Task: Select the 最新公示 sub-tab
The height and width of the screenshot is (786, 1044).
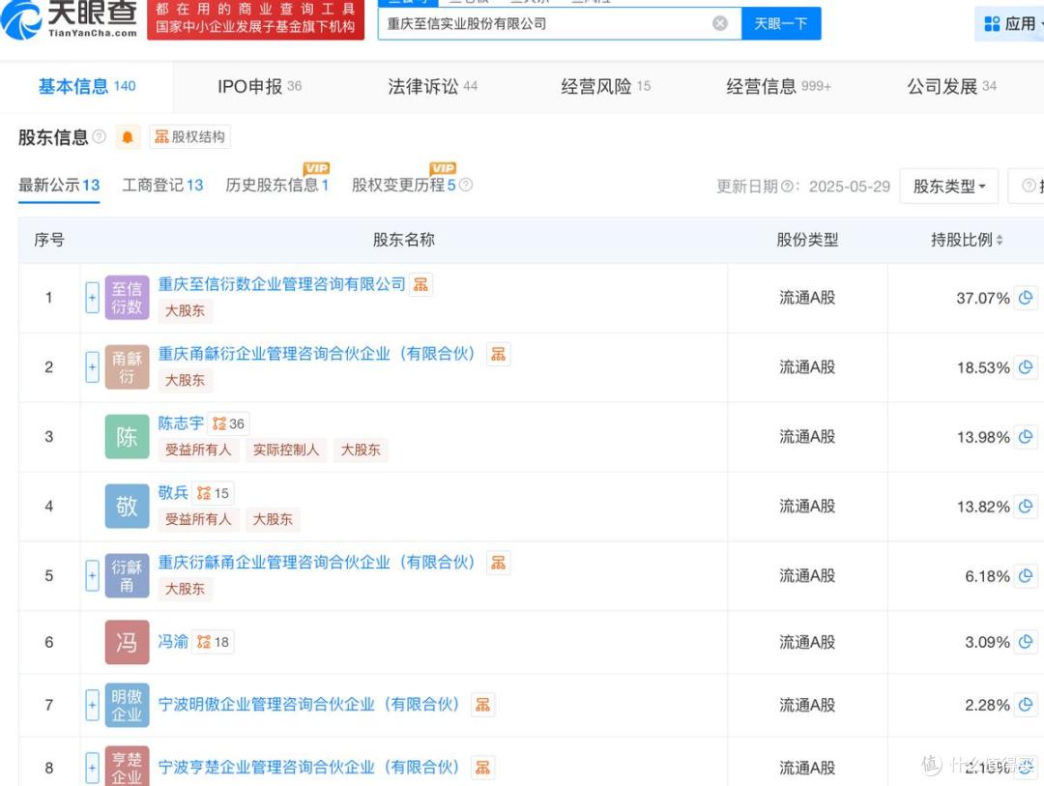Action: [59, 186]
